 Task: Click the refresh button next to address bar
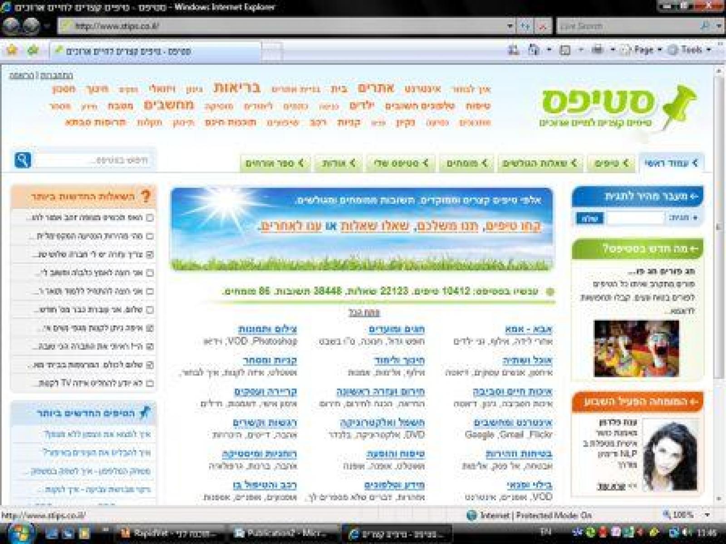pyautogui.click(x=525, y=26)
